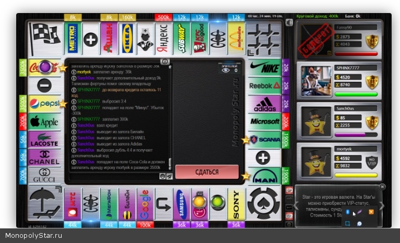Click the chat send paper-plane icon

click(169, 177)
